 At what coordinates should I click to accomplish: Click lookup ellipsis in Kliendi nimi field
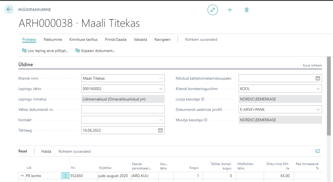(161, 78)
